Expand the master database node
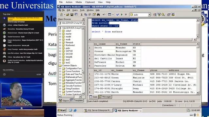 (60, 34)
